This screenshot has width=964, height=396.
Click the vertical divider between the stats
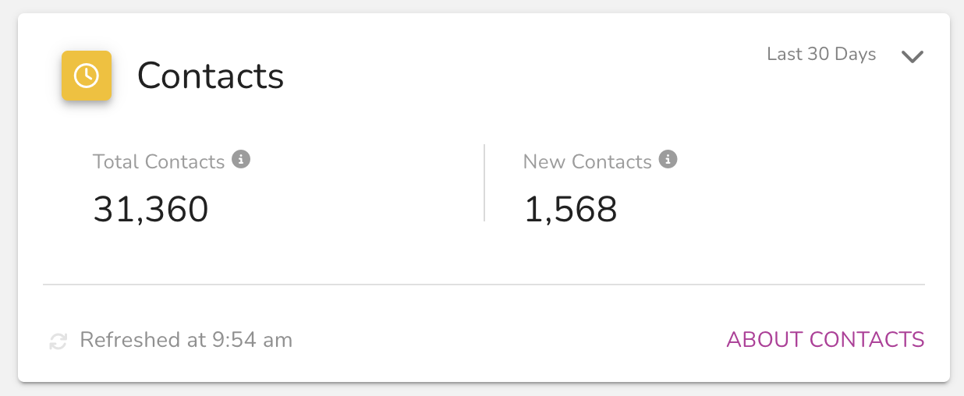pyautogui.click(x=484, y=182)
